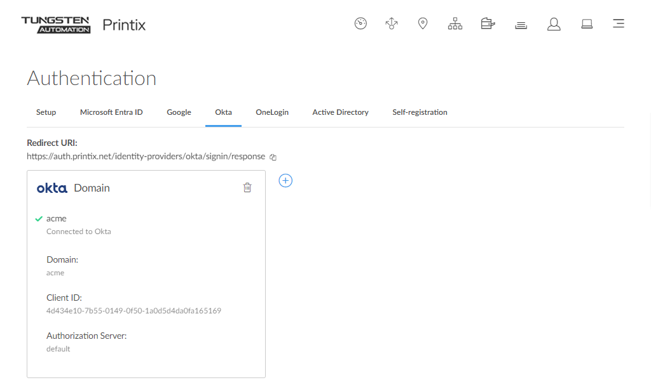The image size is (651, 387).
Task: Open the main menu hamburger icon
Action: pos(618,24)
